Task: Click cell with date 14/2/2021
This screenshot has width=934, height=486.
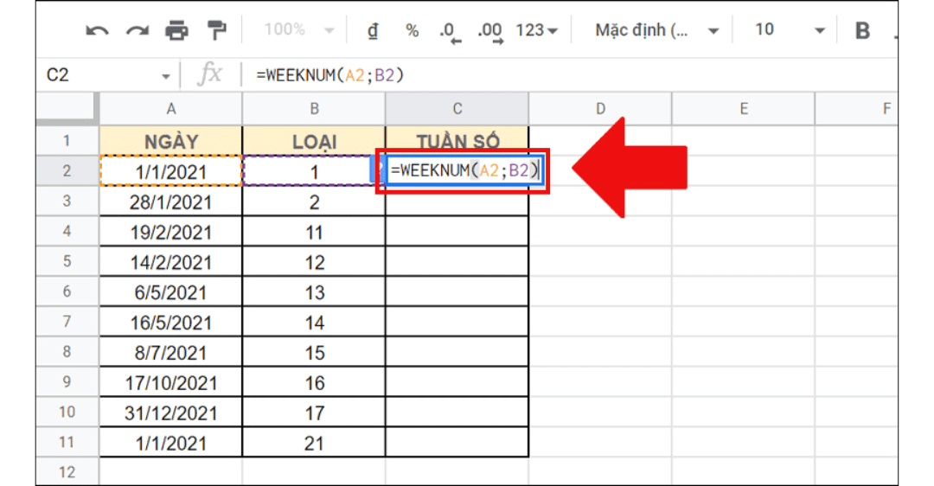Action: [x=171, y=262]
